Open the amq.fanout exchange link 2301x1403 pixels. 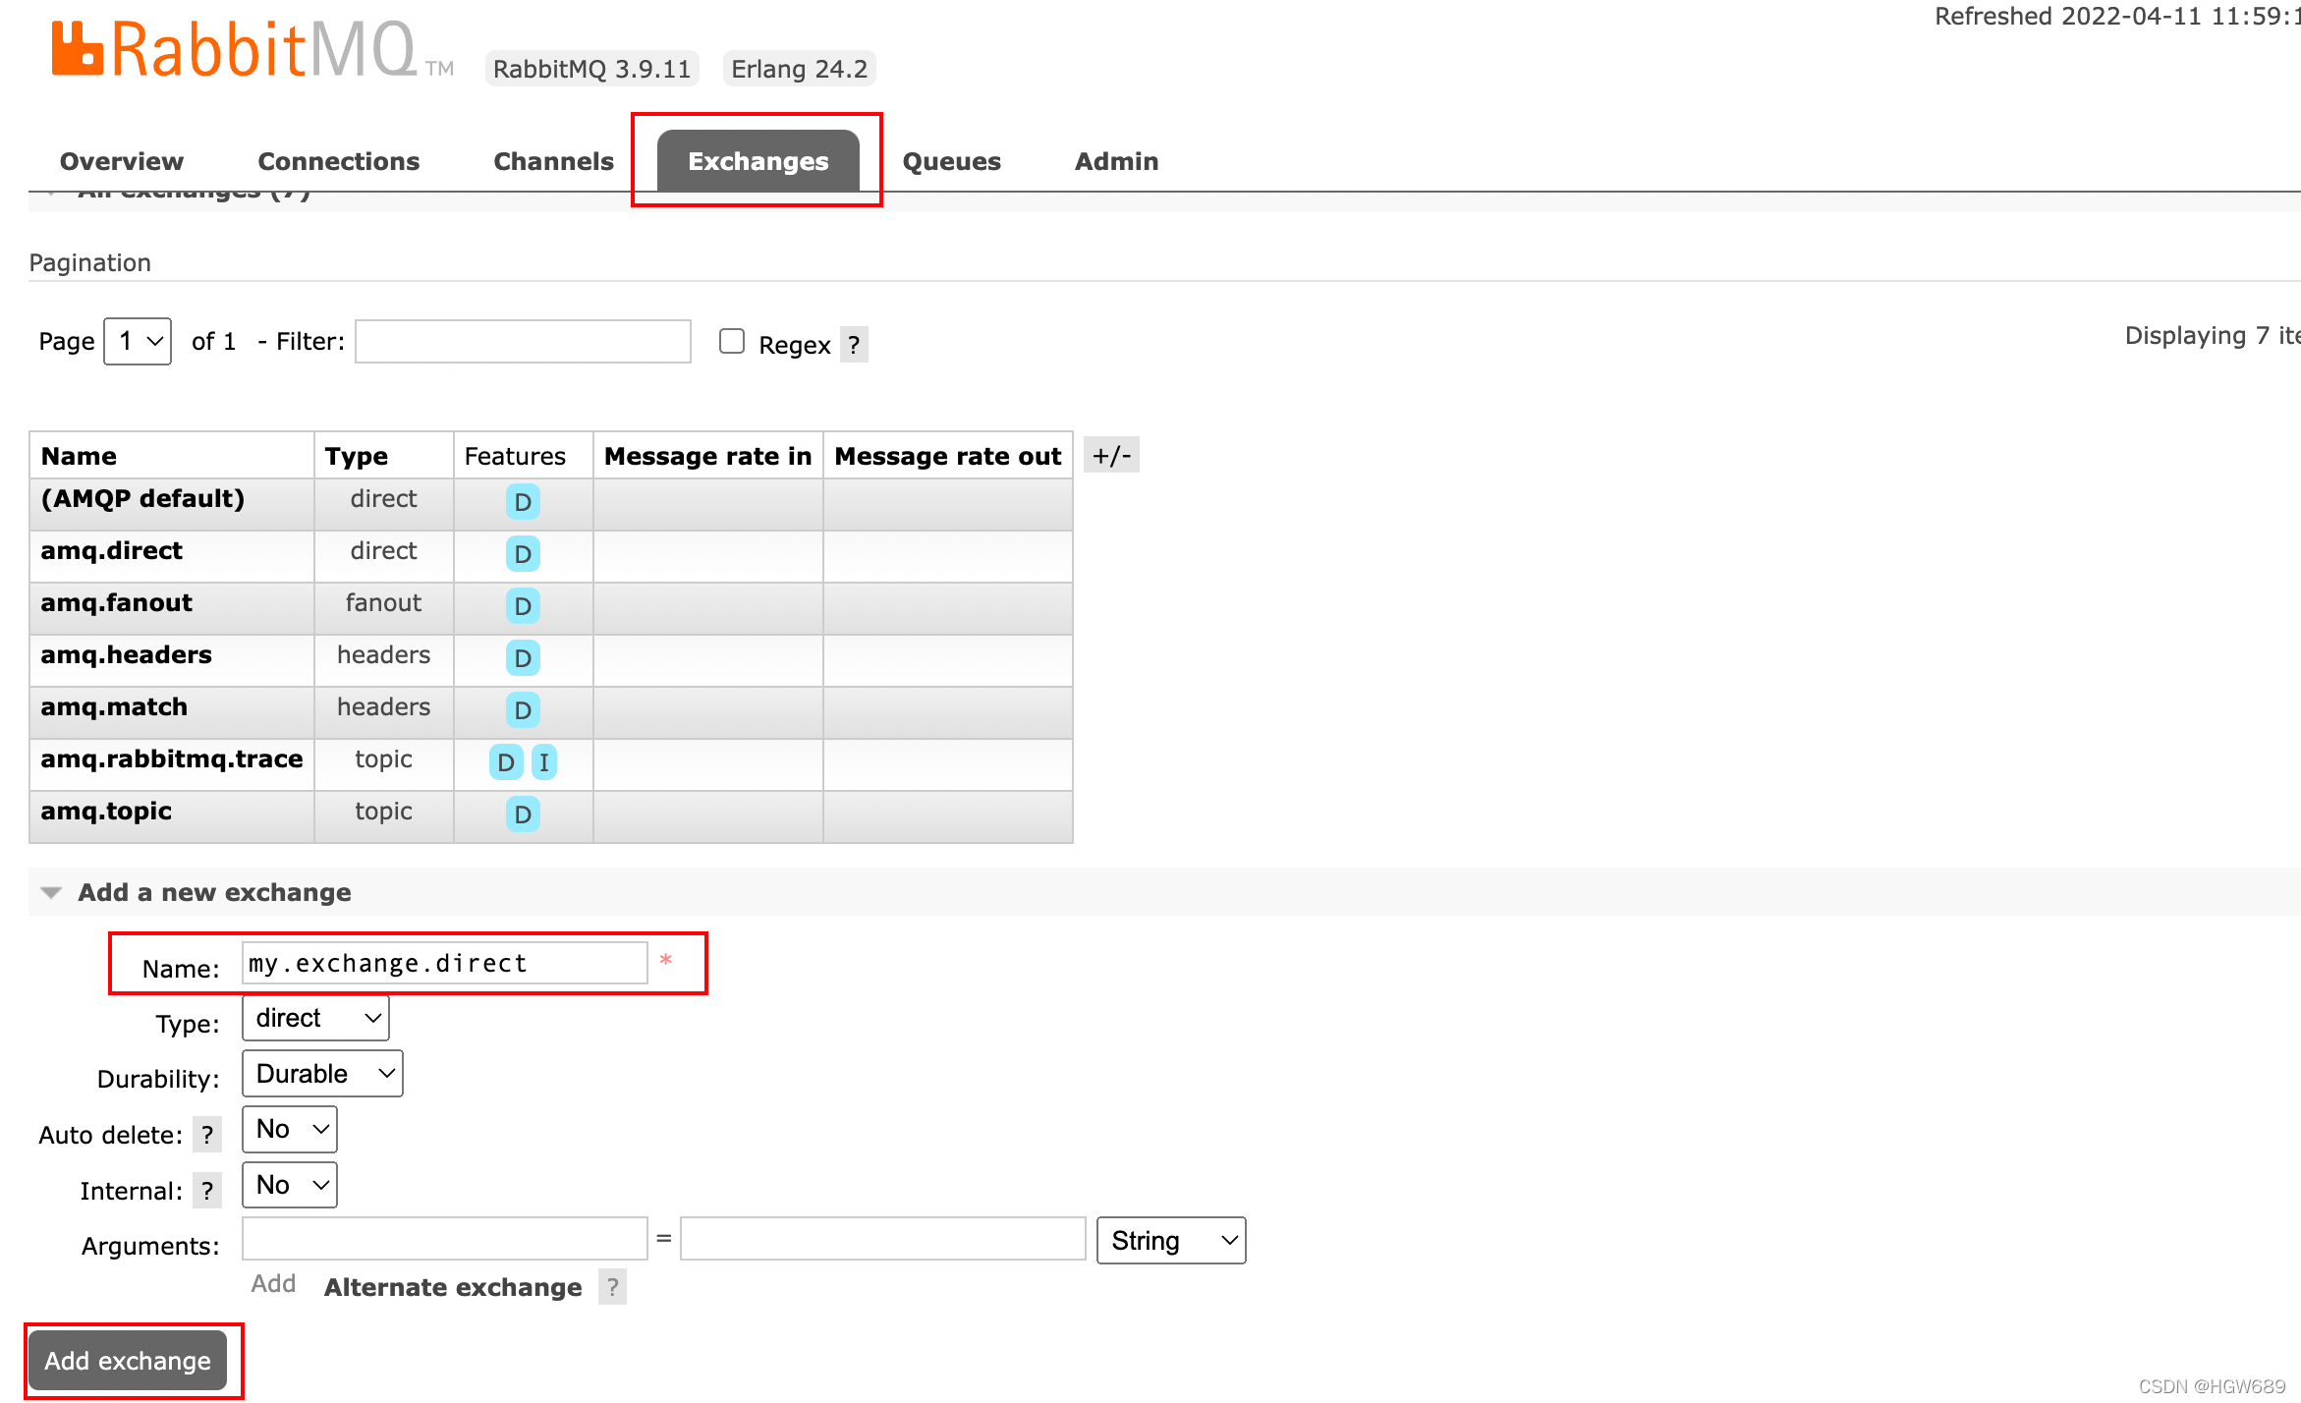point(116,602)
